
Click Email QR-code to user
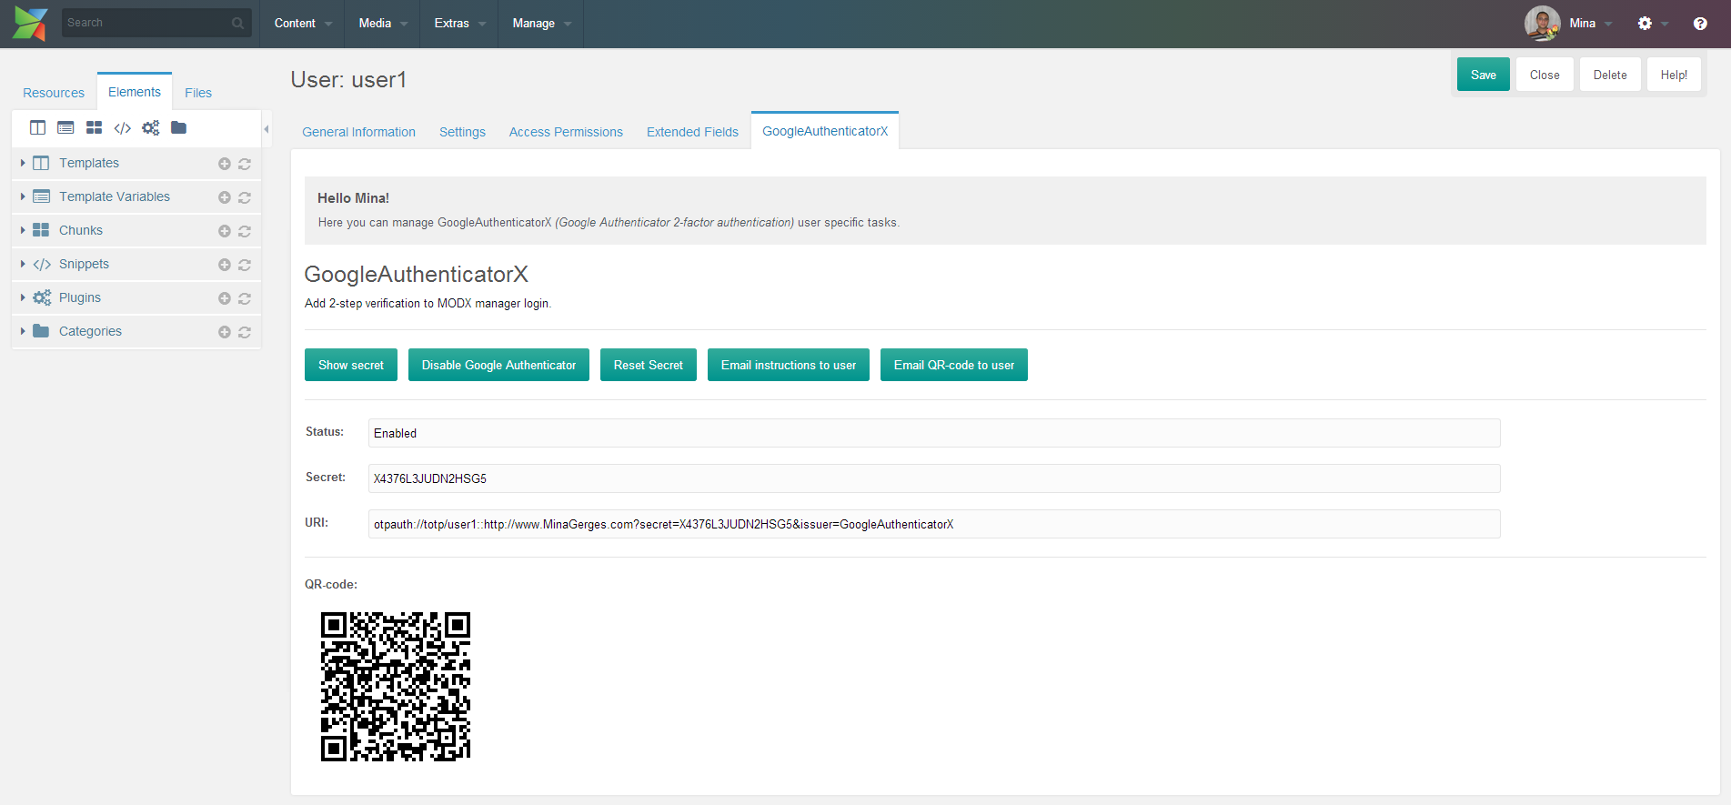click(954, 365)
